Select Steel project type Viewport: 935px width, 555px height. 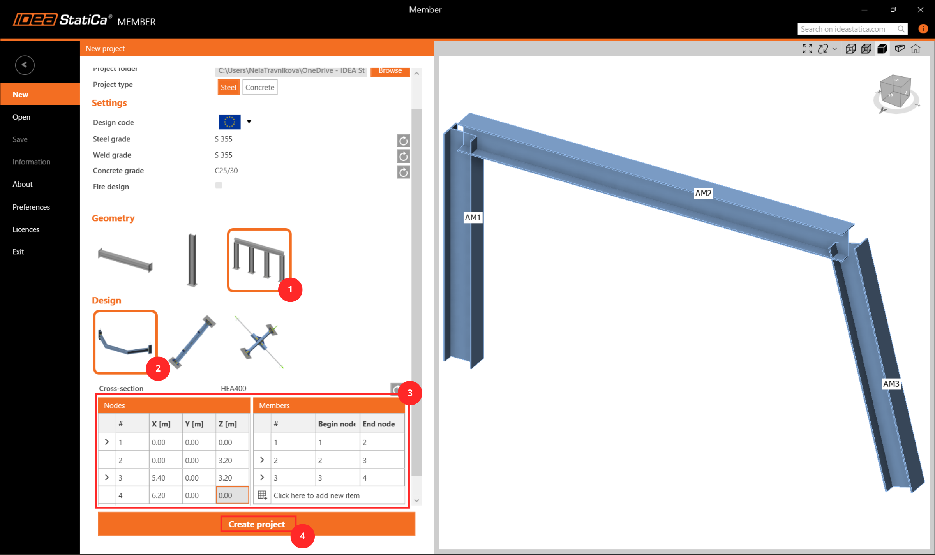click(x=228, y=88)
